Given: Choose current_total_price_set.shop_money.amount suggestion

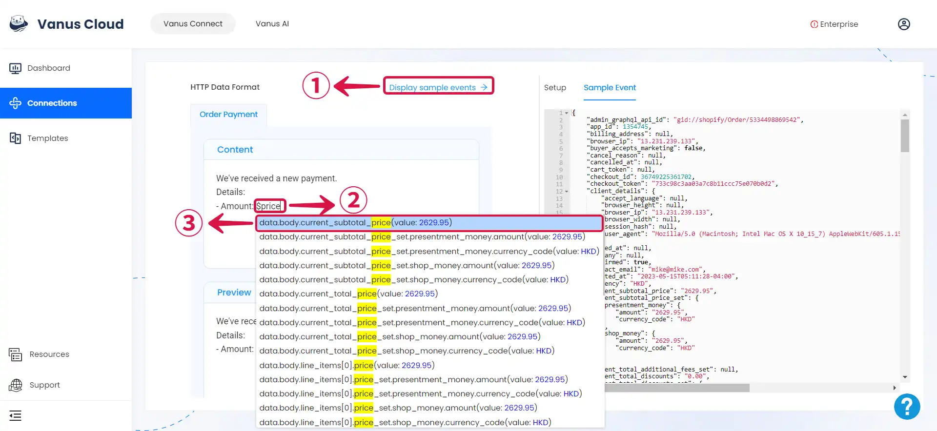Looking at the screenshot, I should 429,337.
